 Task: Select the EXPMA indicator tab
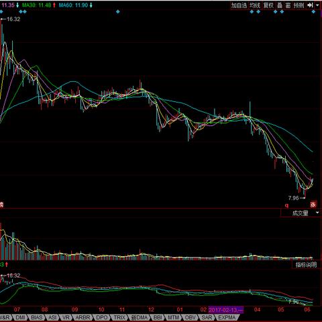227,317
